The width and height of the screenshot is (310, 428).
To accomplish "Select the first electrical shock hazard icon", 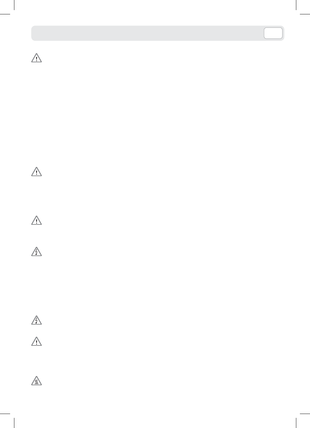I will (37, 252).
